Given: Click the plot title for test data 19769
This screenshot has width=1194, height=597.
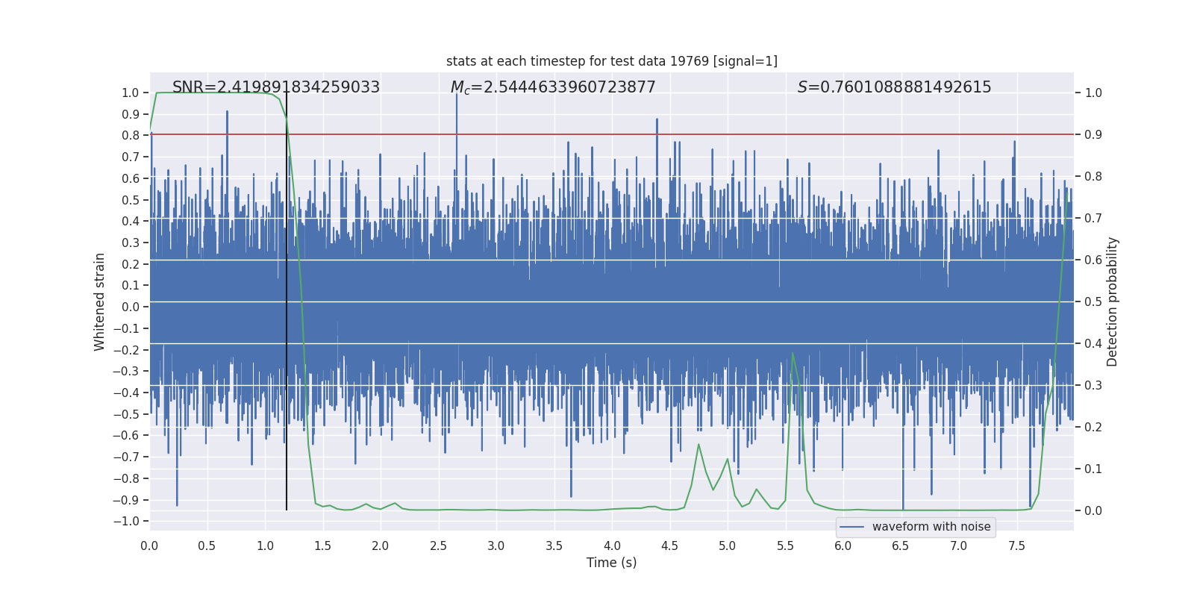Looking at the screenshot, I should click(x=611, y=61).
